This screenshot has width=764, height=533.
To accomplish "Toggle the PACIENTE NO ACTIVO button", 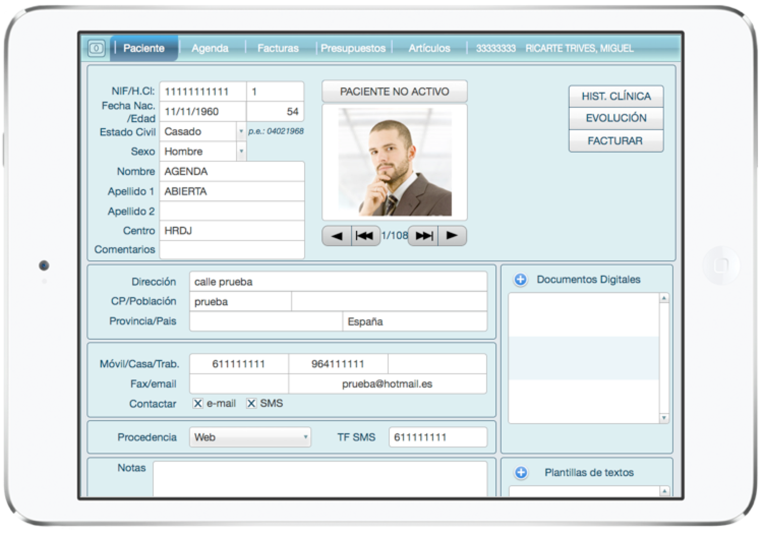I will coord(394,92).
